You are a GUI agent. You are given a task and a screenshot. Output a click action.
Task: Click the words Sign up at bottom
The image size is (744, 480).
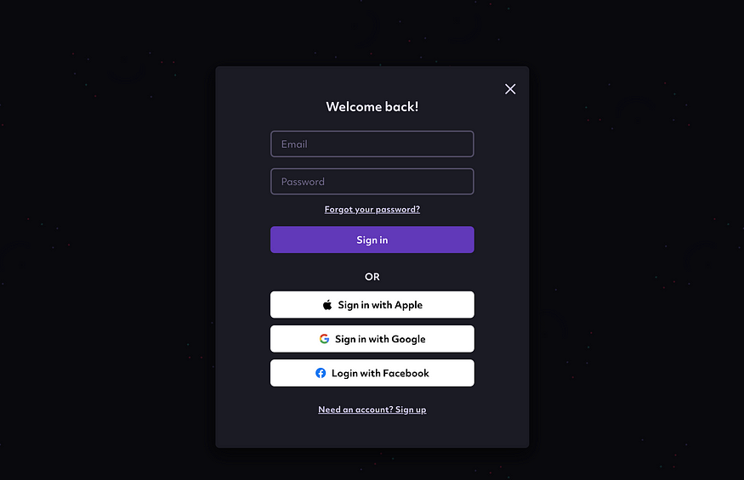click(411, 409)
